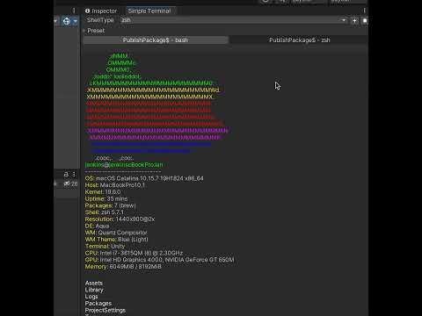Select the PublishPackage$ - zsh terminal tab

299,40
